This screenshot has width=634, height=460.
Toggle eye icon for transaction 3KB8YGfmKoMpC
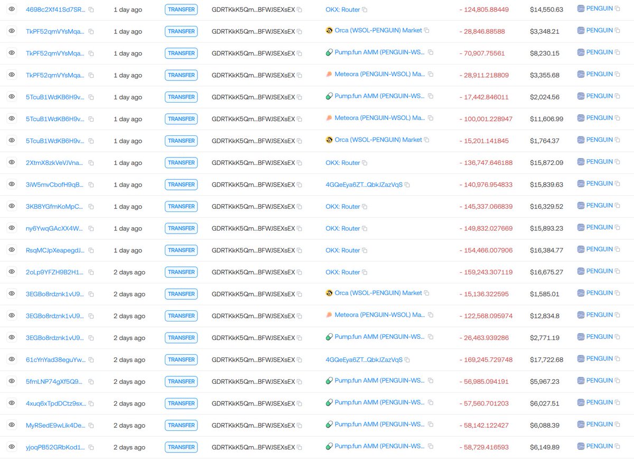click(11, 206)
